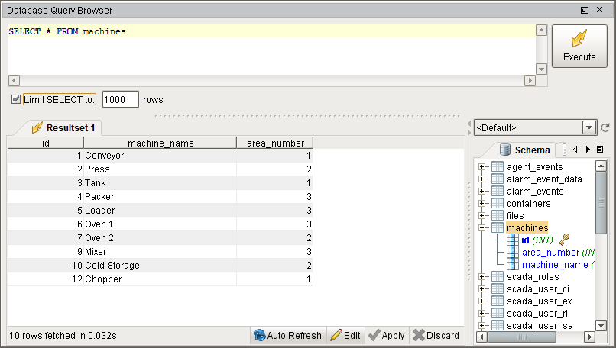
Task: Switch to the Schema tab
Action: (x=525, y=150)
